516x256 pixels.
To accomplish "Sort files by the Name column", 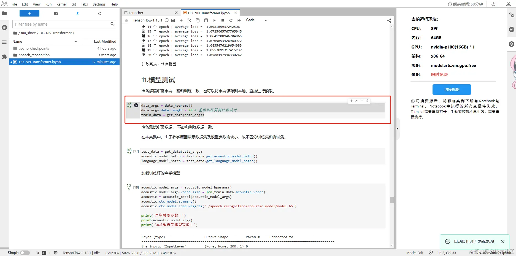I will pyautogui.click(x=45, y=41).
